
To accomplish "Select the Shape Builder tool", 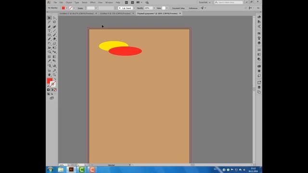I will pos(49,52).
